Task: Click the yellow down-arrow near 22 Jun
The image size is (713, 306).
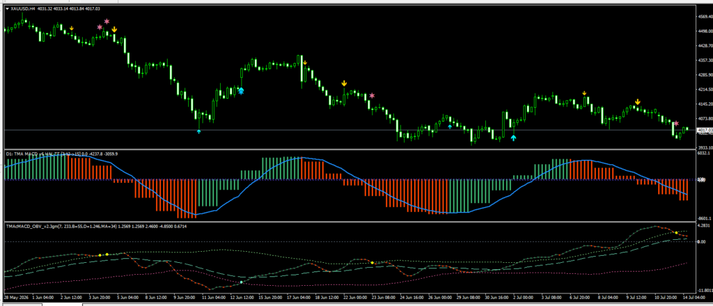Action: (x=344, y=83)
